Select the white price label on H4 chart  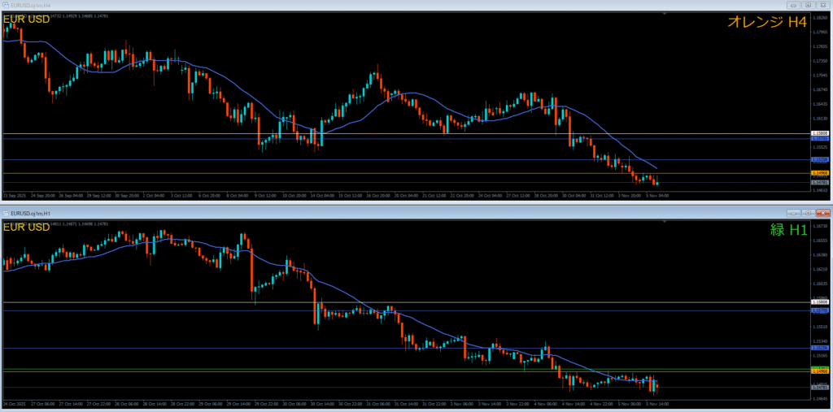coord(820,133)
